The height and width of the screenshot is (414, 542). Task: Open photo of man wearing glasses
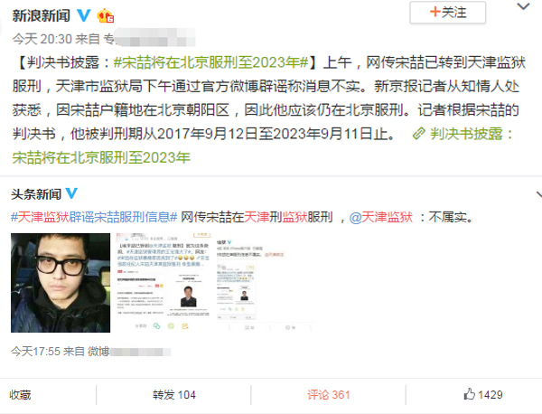pyautogui.click(x=61, y=283)
